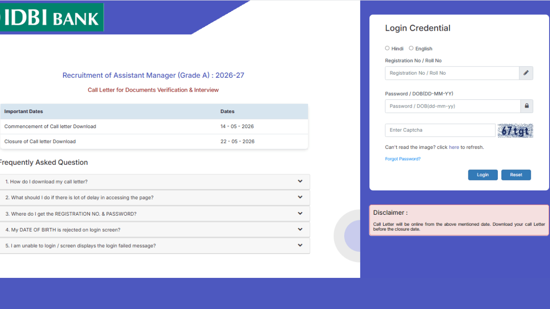Open question "How do I download my call letter?"
The image size is (550, 309).
tap(154, 182)
